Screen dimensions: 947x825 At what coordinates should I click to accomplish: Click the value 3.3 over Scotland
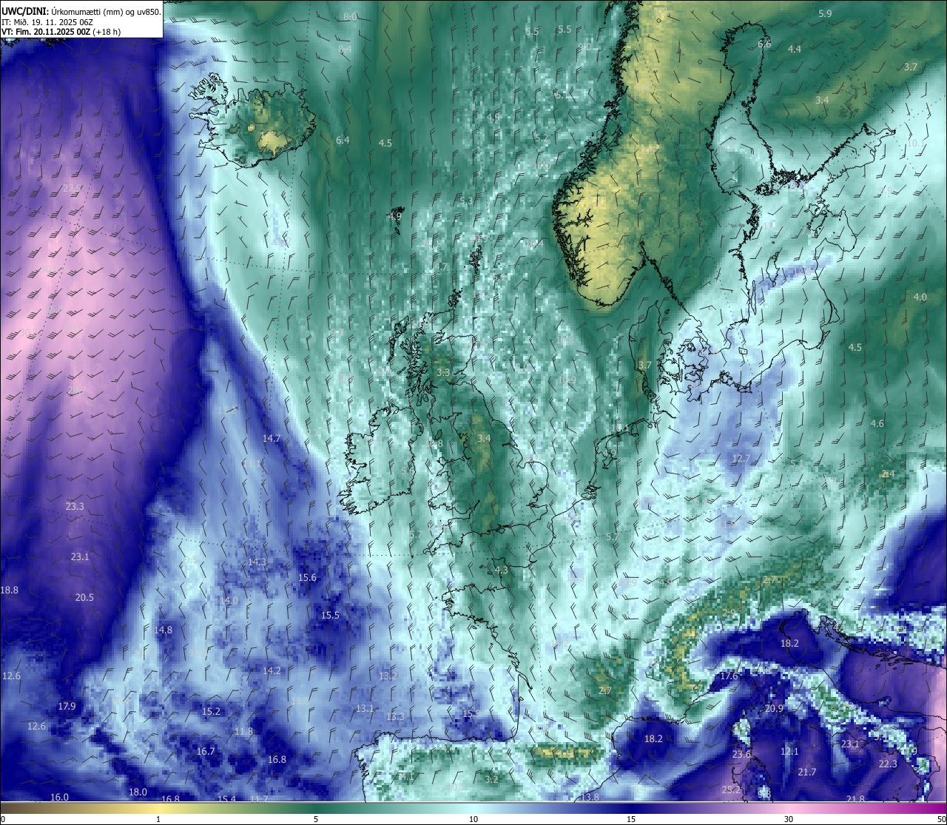443,372
